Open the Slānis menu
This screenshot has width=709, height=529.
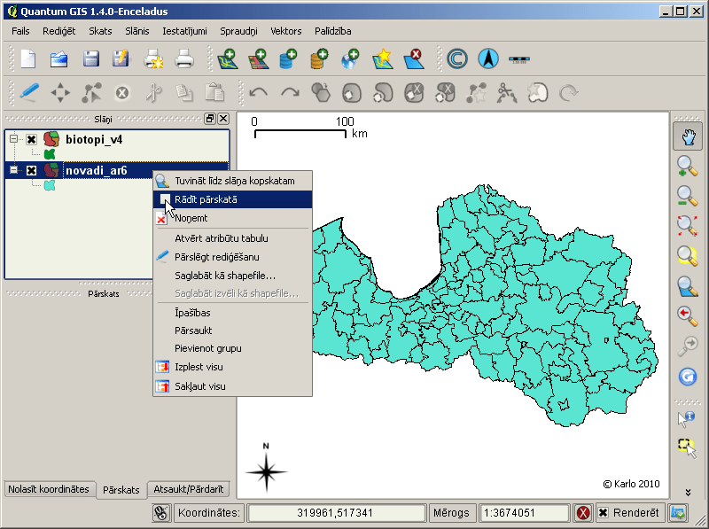click(137, 31)
